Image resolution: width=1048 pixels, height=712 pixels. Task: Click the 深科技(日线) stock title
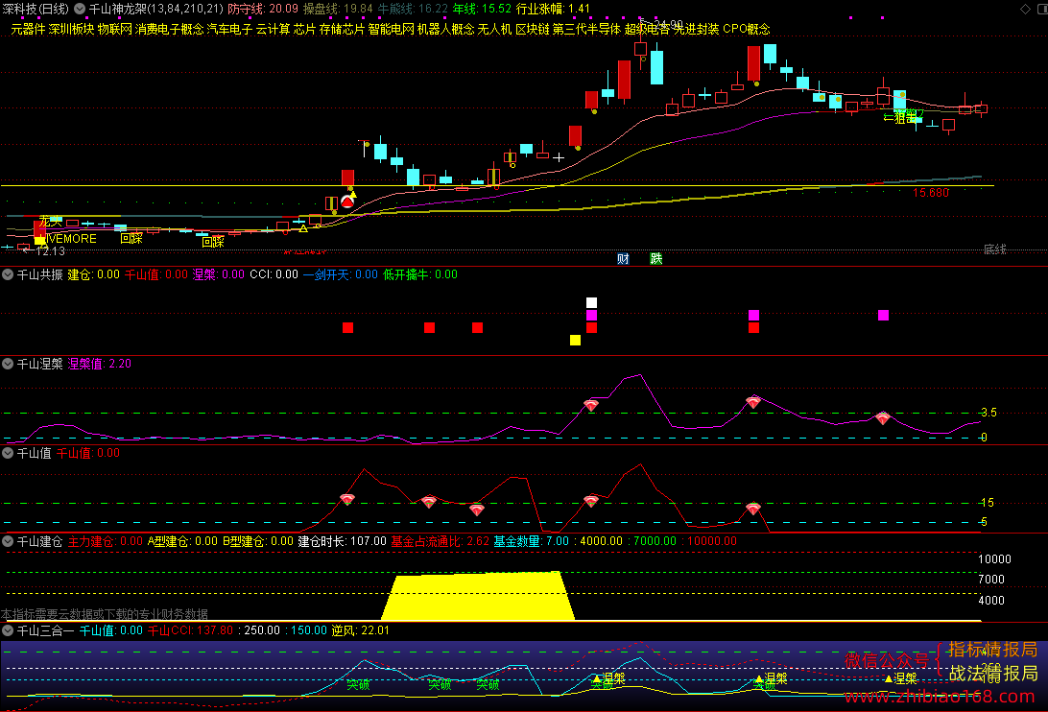click(x=36, y=9)
